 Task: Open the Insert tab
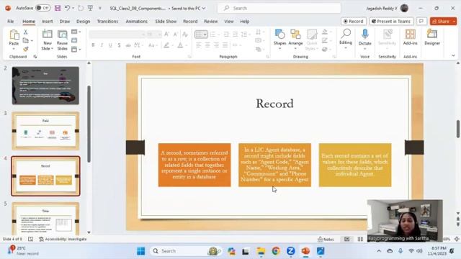(x=47, y=21)
